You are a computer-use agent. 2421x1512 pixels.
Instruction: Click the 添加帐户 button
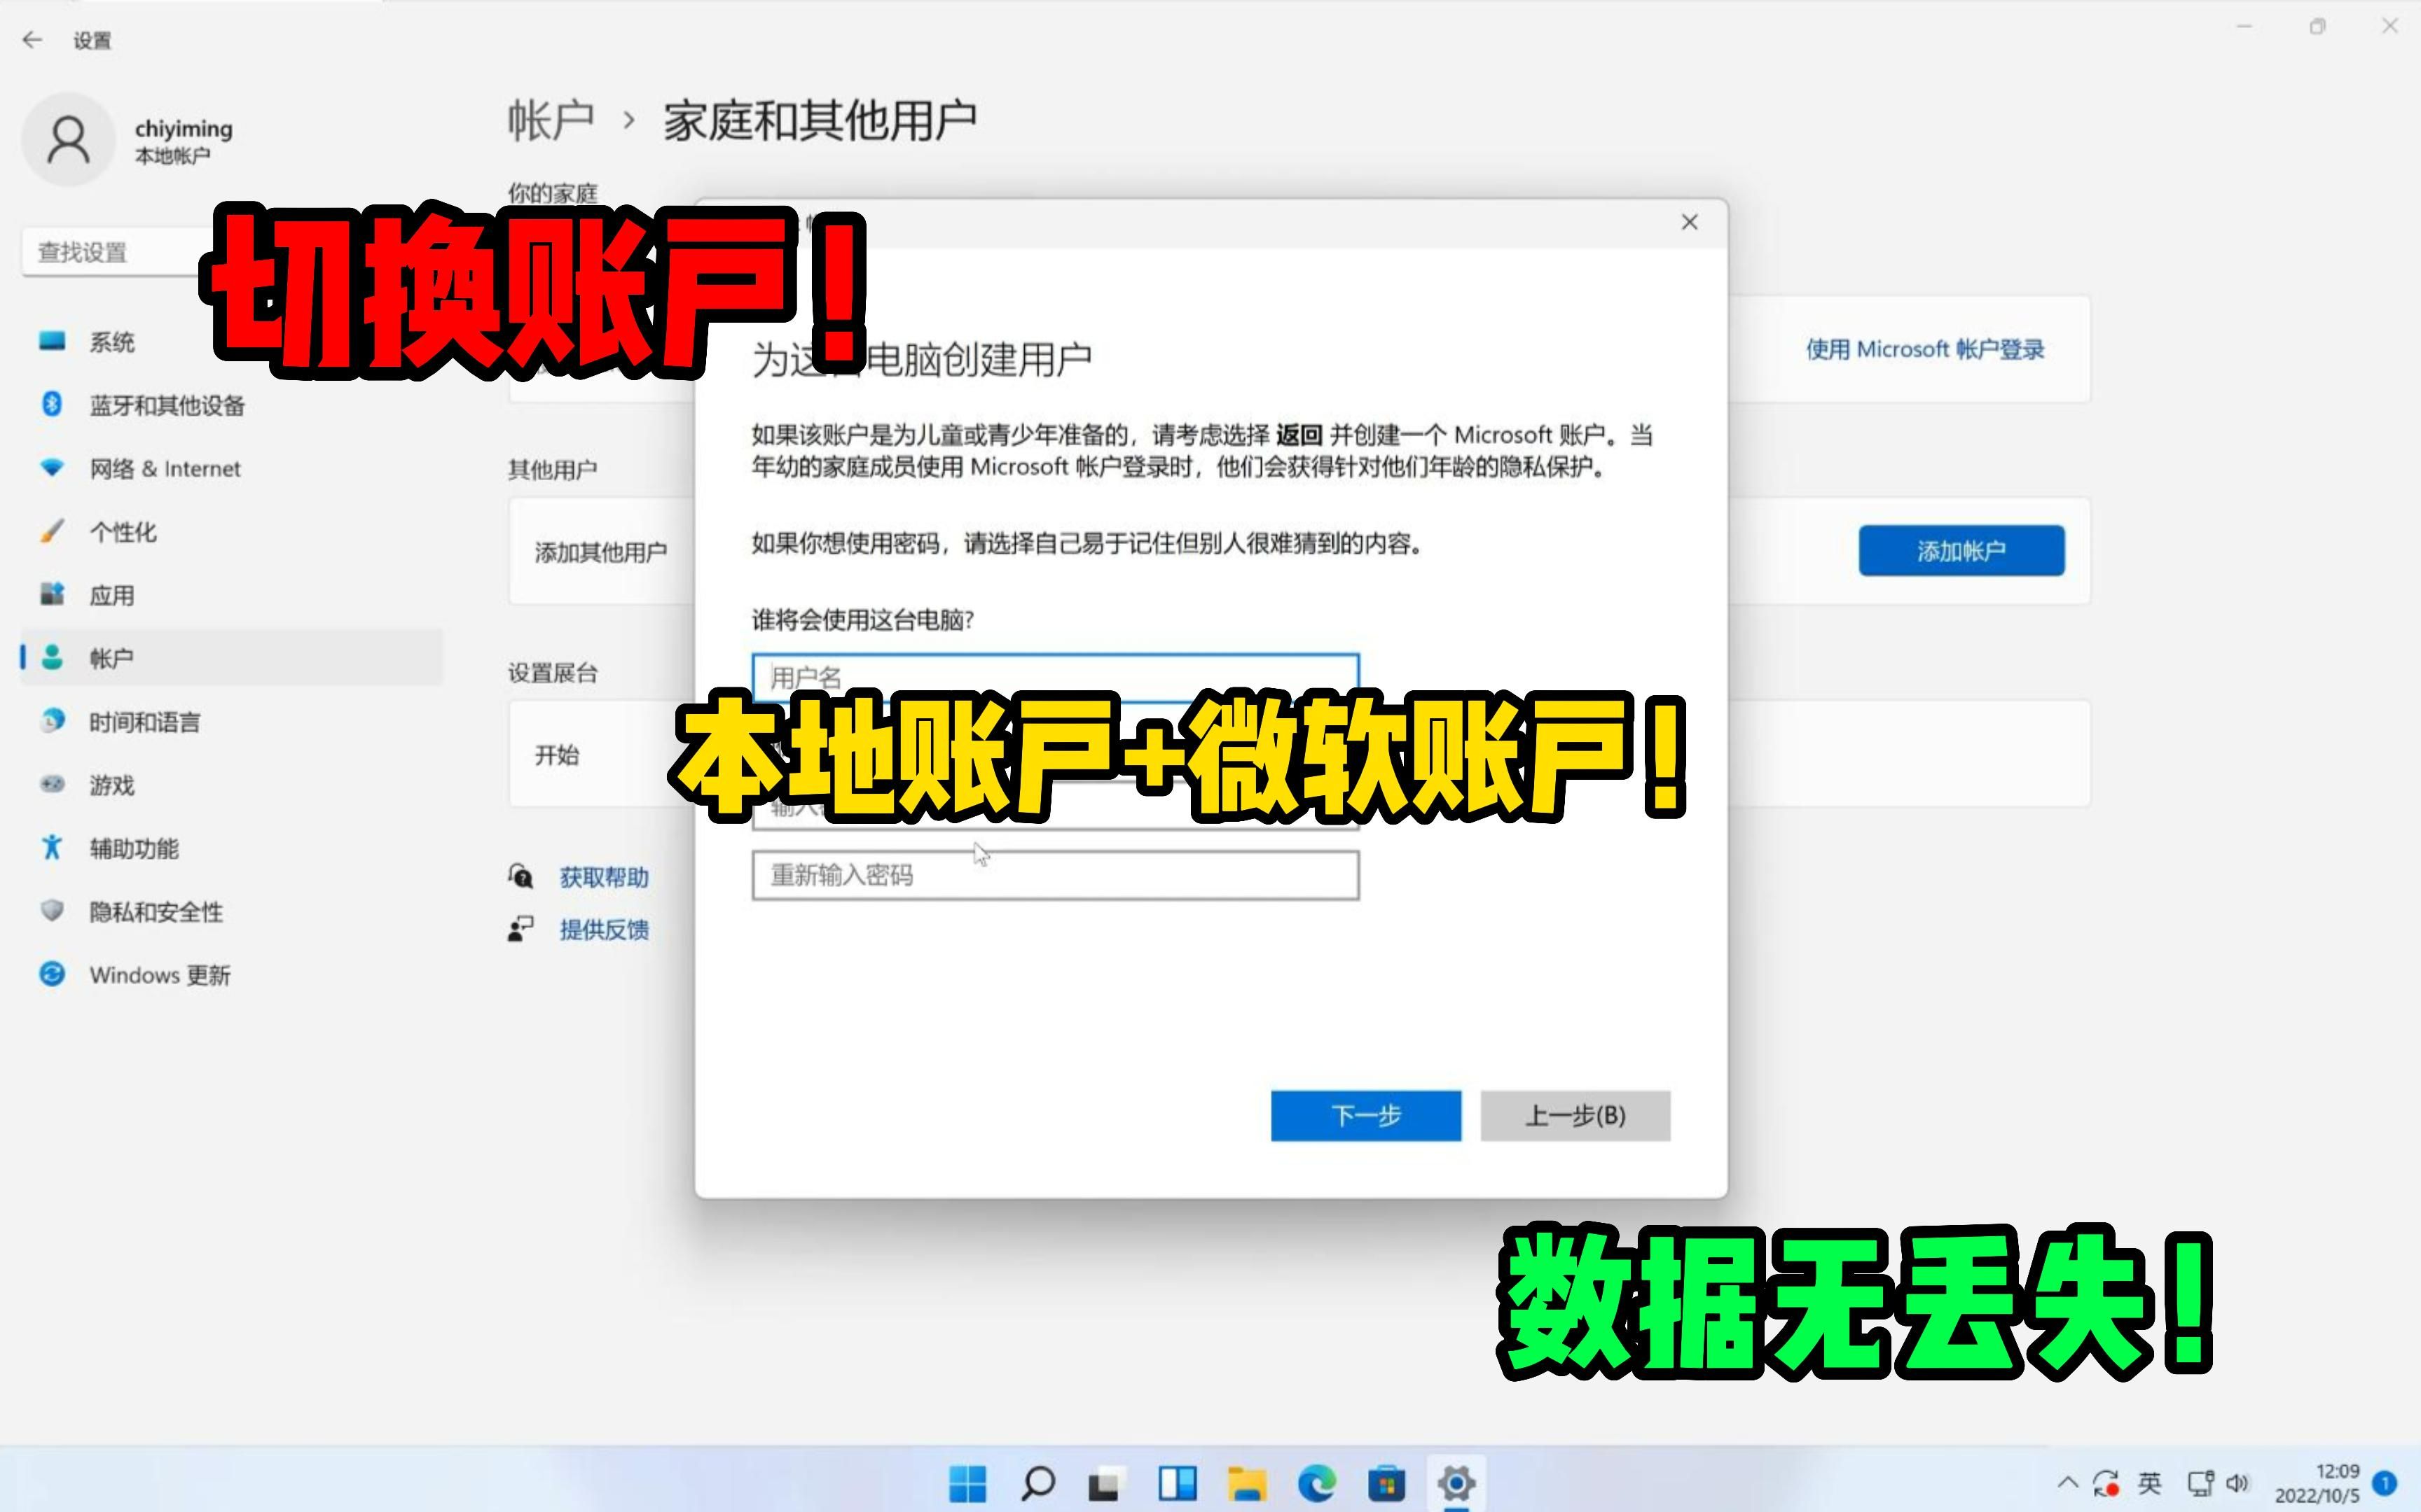[1961, 551]
